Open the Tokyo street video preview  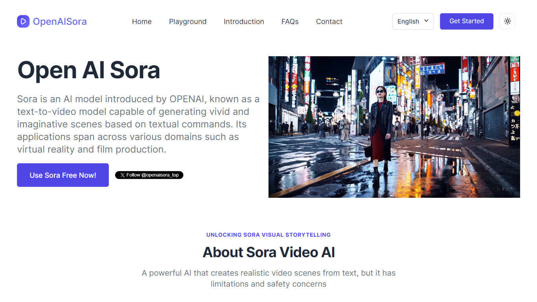pyautogui.click(x=394, y=127)
